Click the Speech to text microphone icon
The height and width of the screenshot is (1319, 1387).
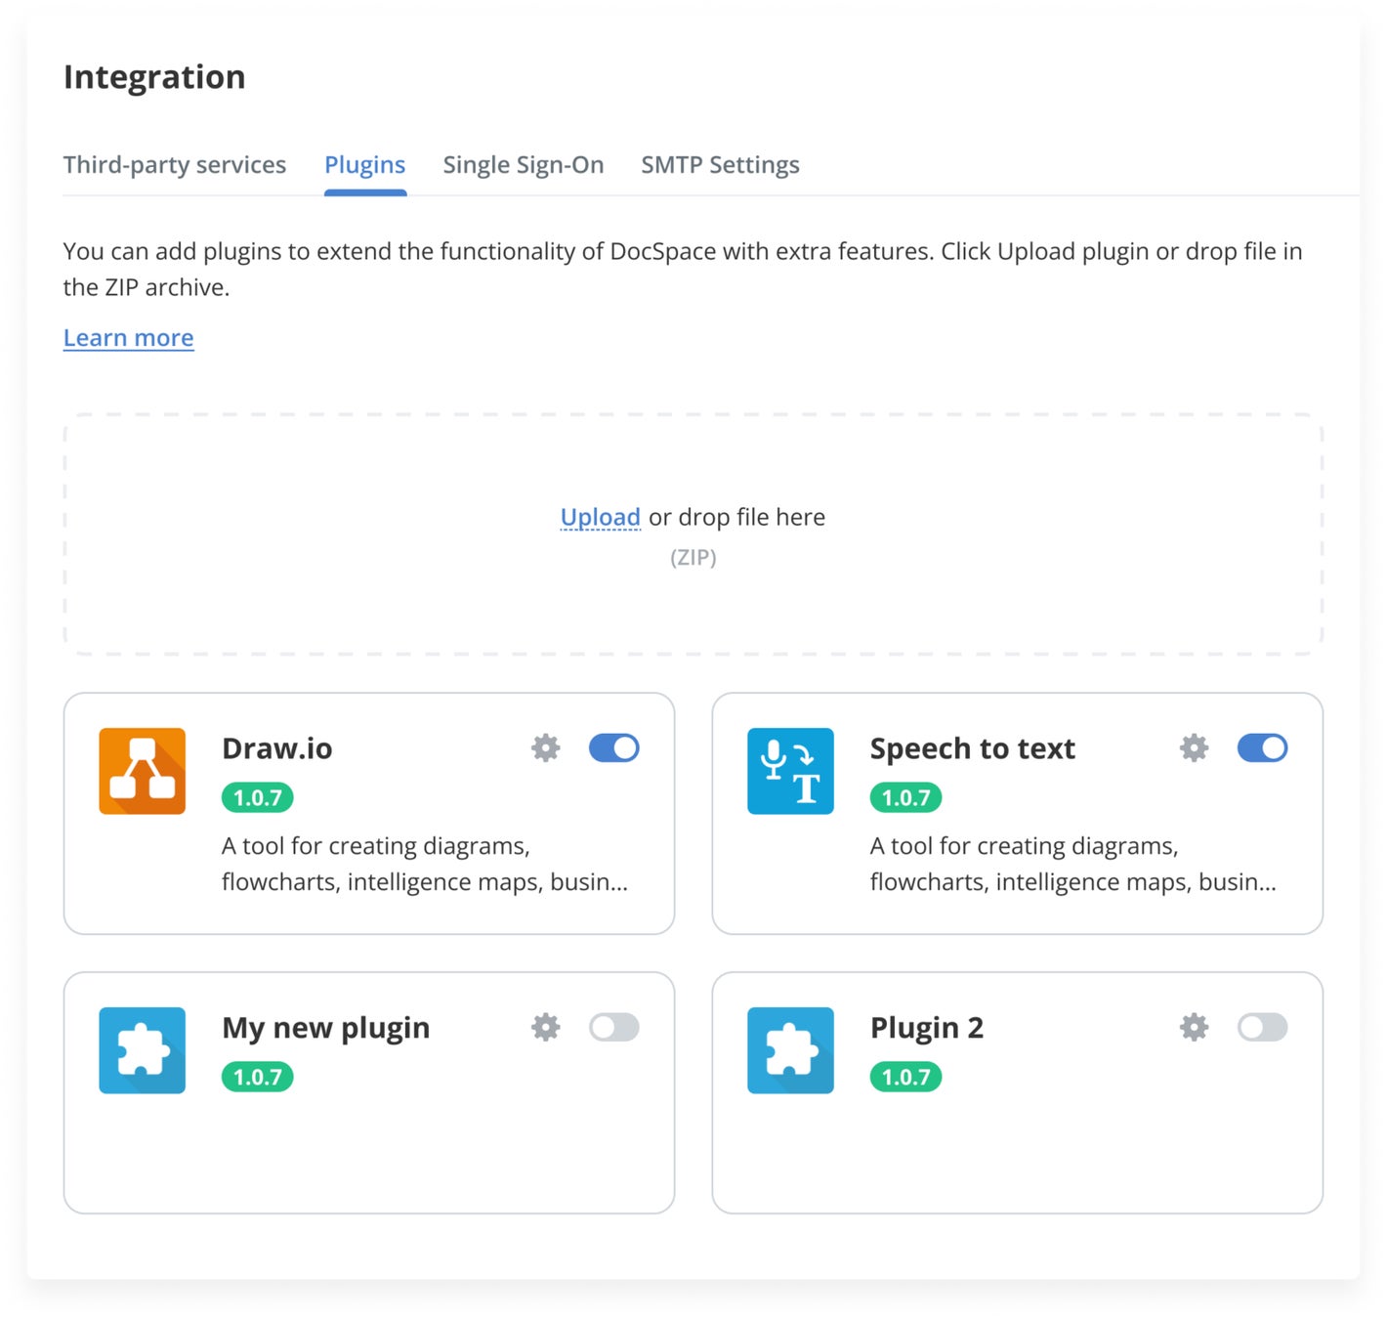click(x=790, y=771)
